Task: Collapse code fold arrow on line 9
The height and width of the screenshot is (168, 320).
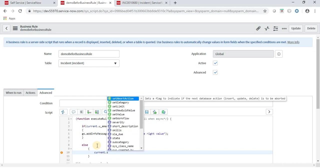Action: (x=71, y=149)
